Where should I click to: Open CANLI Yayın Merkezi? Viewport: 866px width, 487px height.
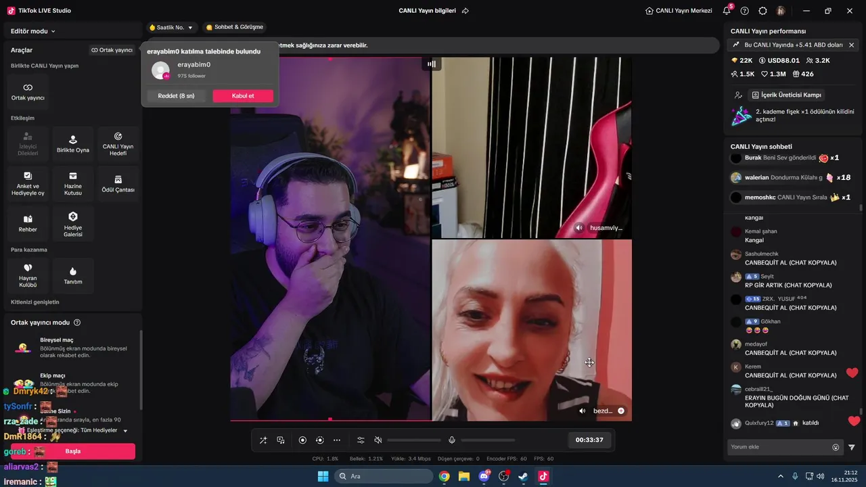(679, 11)
